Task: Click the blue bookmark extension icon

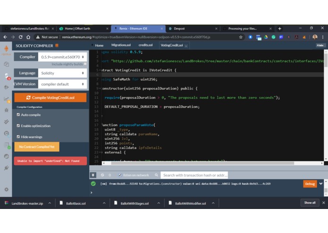Action: coord(251,37)
